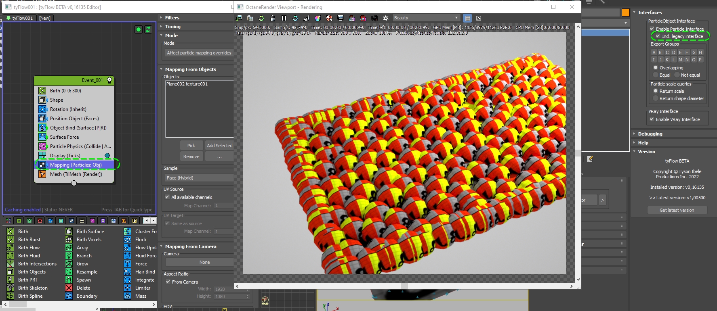Switch to the [New] flow tab
The image size is (717, 311).
point(45,18)
